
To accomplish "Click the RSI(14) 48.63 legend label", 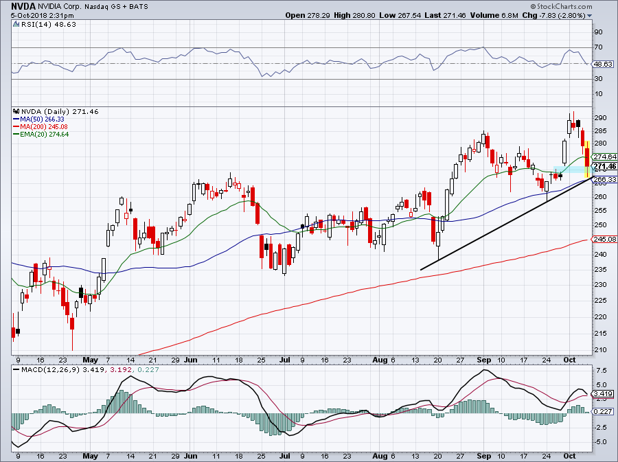I will tap(49, 25).
